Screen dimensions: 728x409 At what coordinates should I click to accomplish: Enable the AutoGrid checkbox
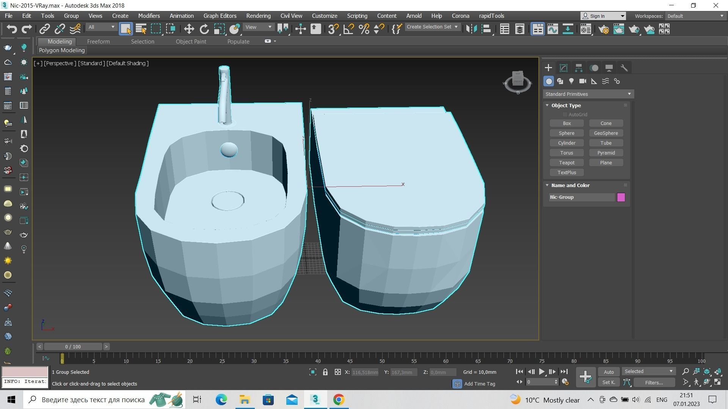(565, 114)
